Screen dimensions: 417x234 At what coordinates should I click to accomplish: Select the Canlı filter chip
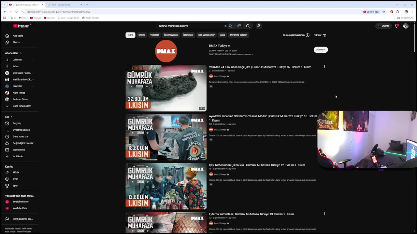222,35
